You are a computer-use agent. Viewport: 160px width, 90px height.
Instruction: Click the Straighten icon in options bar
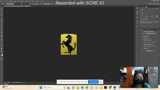[x=33, y=4]
